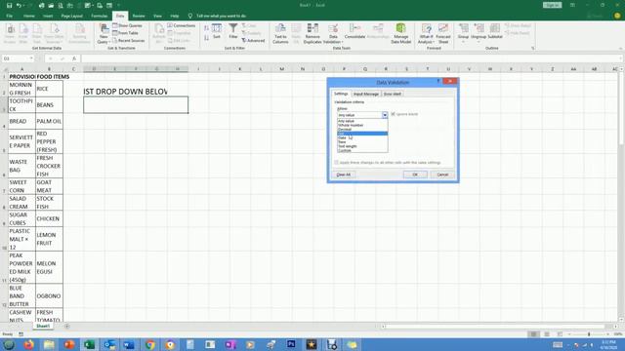This screenshot has height=351, width=625.
Task: Choose Time in Allow list
Action: [x=362, y=142]
